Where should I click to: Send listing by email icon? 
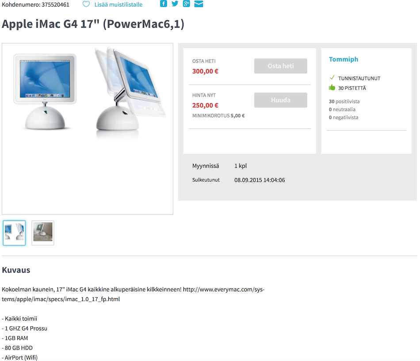point(199,4)
